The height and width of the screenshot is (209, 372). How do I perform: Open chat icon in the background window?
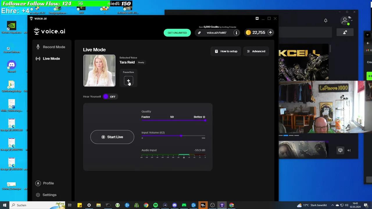[340, 150]
